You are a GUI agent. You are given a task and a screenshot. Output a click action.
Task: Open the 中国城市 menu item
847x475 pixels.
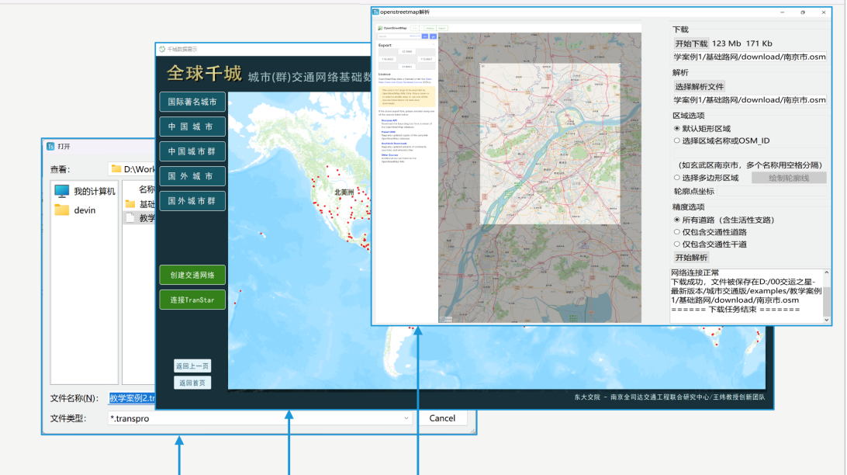pyautogui.click(x=192, y=127)
